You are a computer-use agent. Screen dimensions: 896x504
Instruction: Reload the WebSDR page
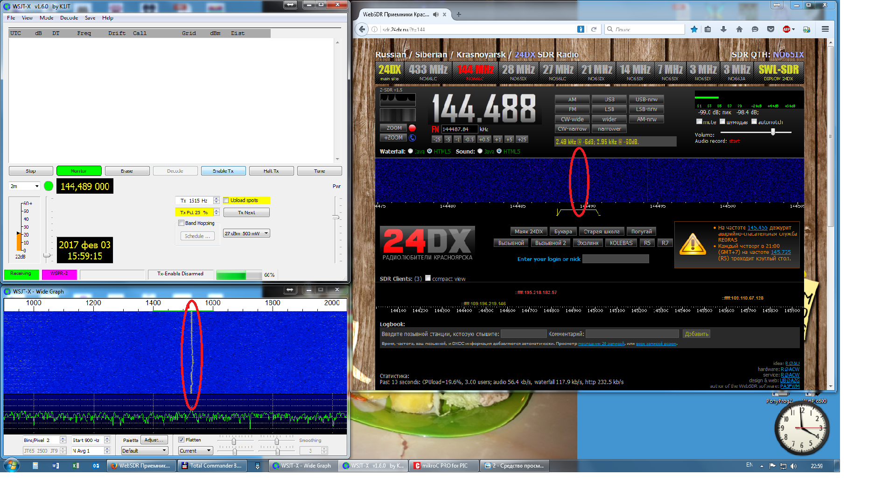point(594,29)
